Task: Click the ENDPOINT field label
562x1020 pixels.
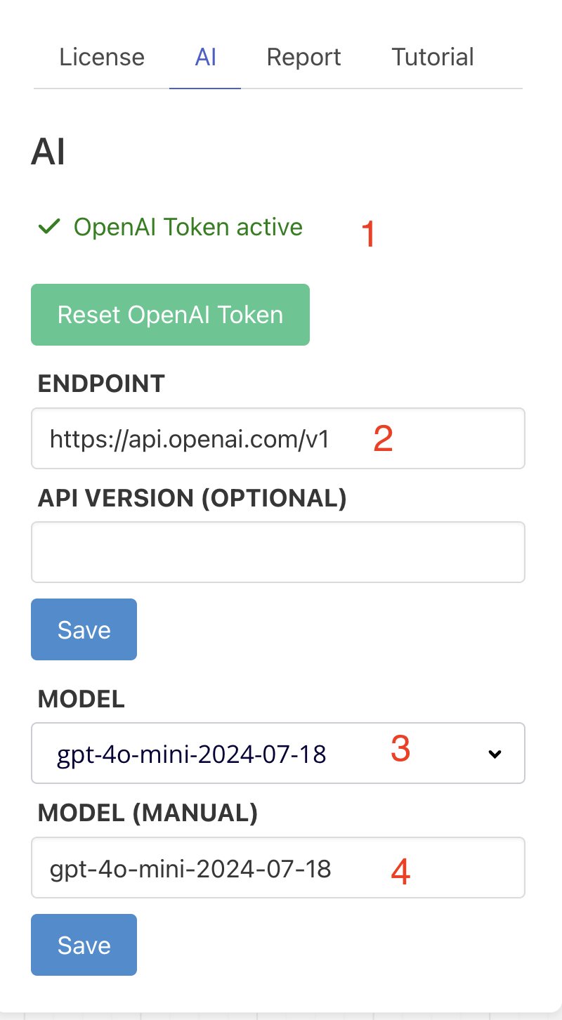Action: [x=101, y=384]
